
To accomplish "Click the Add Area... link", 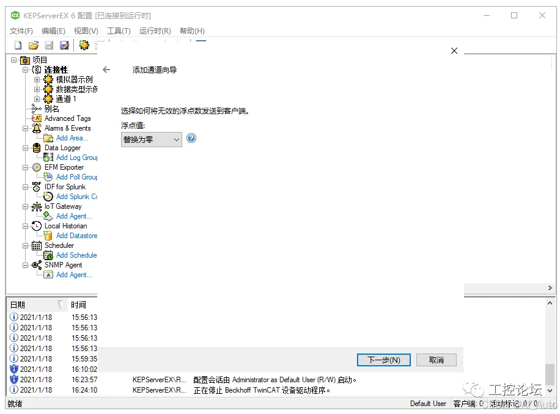I will 72,138.
